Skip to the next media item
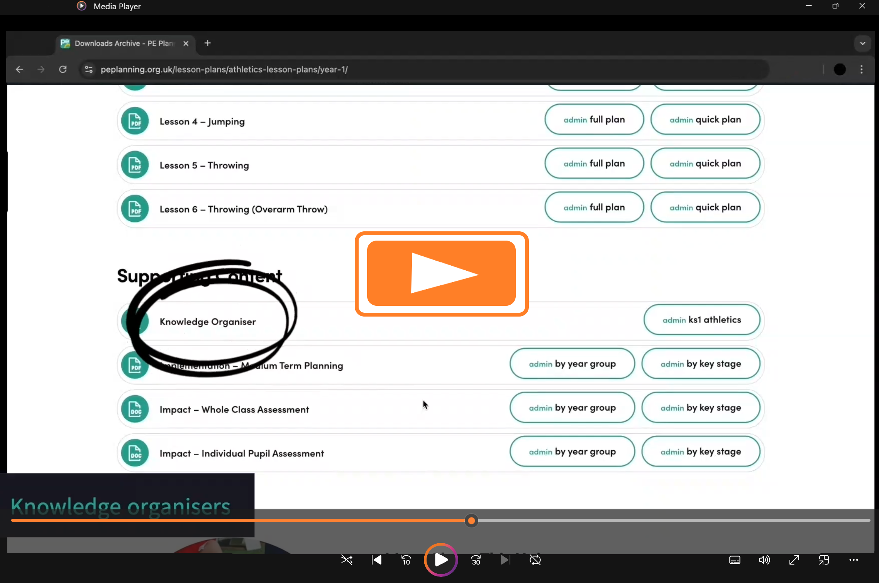This screenshot has width=879, height=583. click(505, 560)
